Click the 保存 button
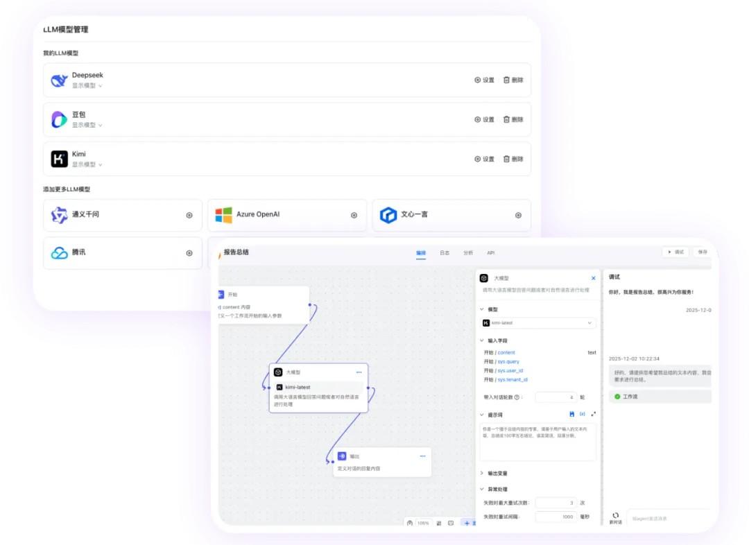Screen dimensions: 749x545 [703, 252]
